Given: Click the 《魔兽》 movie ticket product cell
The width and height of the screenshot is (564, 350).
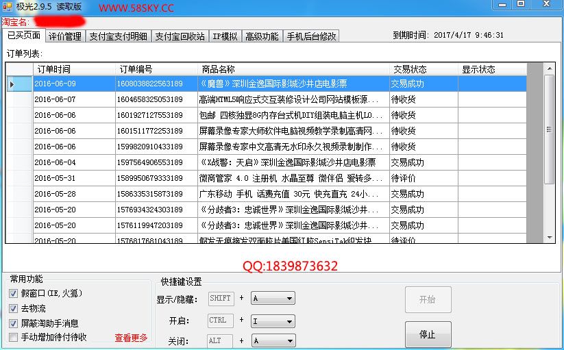Looking at the screenshot, I should (293, 84).
